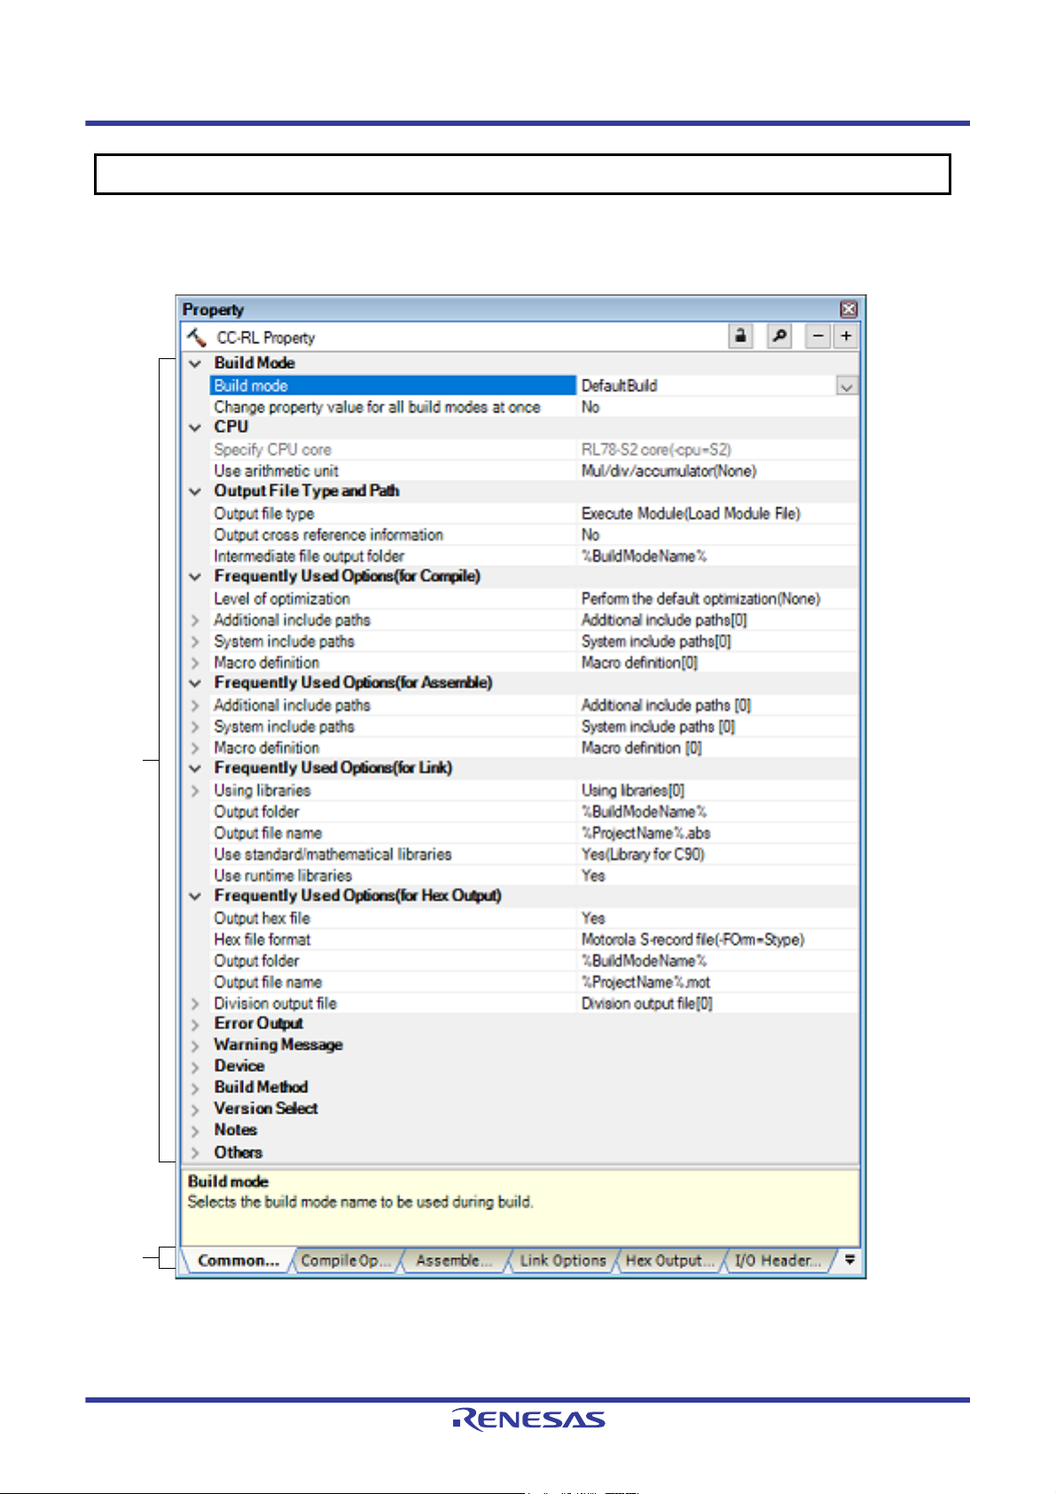1056x1494 pixels.
Task: Expand the Notes category
Action: (x=195, y=1130)
